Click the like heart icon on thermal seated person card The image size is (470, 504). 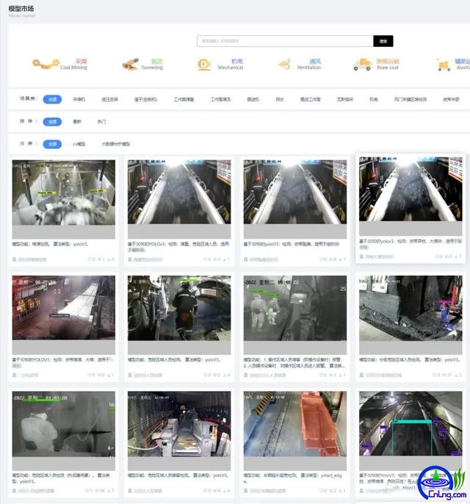click(x=87, y=491)
